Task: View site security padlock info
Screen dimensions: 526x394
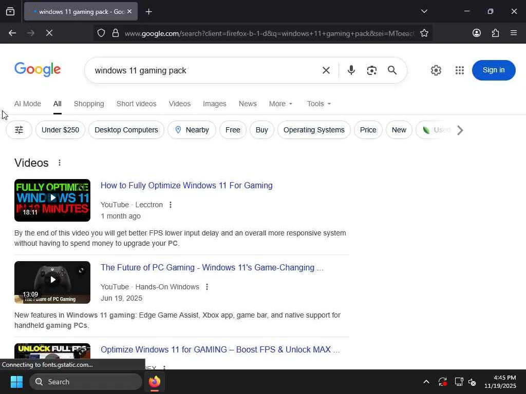Action: tap(116, 33)
